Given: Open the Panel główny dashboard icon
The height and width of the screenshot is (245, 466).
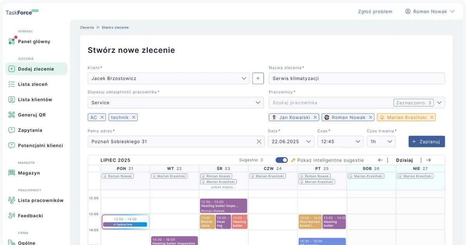Looking at the screenshot, I should click(x=12, y=41).
